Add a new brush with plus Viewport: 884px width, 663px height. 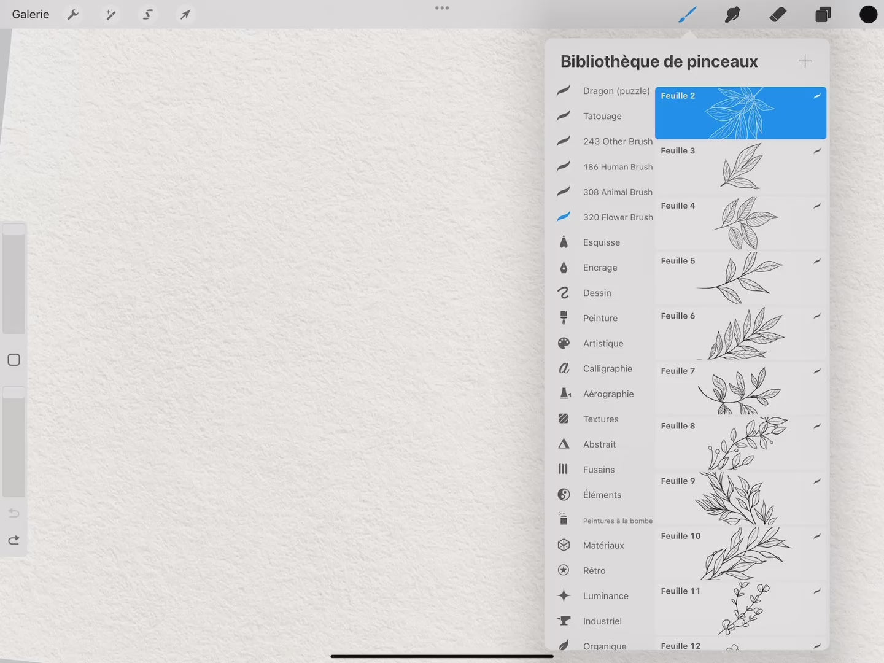pos(805,61)
